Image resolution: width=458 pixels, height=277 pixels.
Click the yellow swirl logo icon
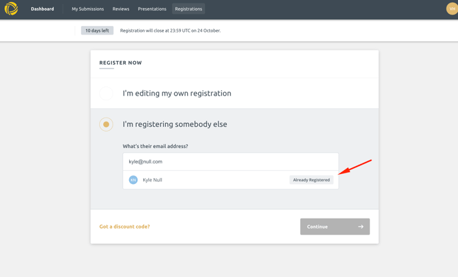(x=11, y=9)
